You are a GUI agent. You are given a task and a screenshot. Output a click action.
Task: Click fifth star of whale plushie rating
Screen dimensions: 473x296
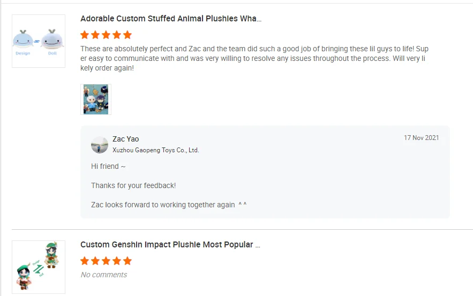pos(127,35)
